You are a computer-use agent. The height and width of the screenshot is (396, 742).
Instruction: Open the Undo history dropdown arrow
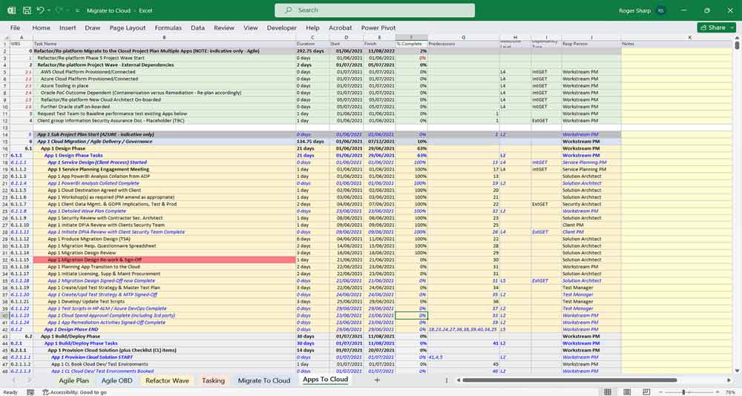click(x=49, y=10)
